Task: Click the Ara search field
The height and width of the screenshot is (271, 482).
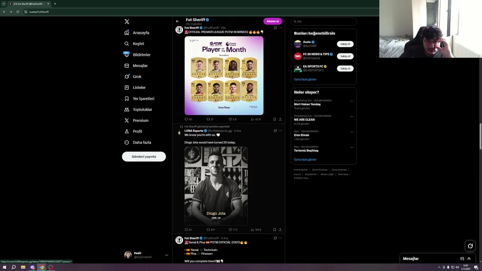Action: [x=323, y=21]
